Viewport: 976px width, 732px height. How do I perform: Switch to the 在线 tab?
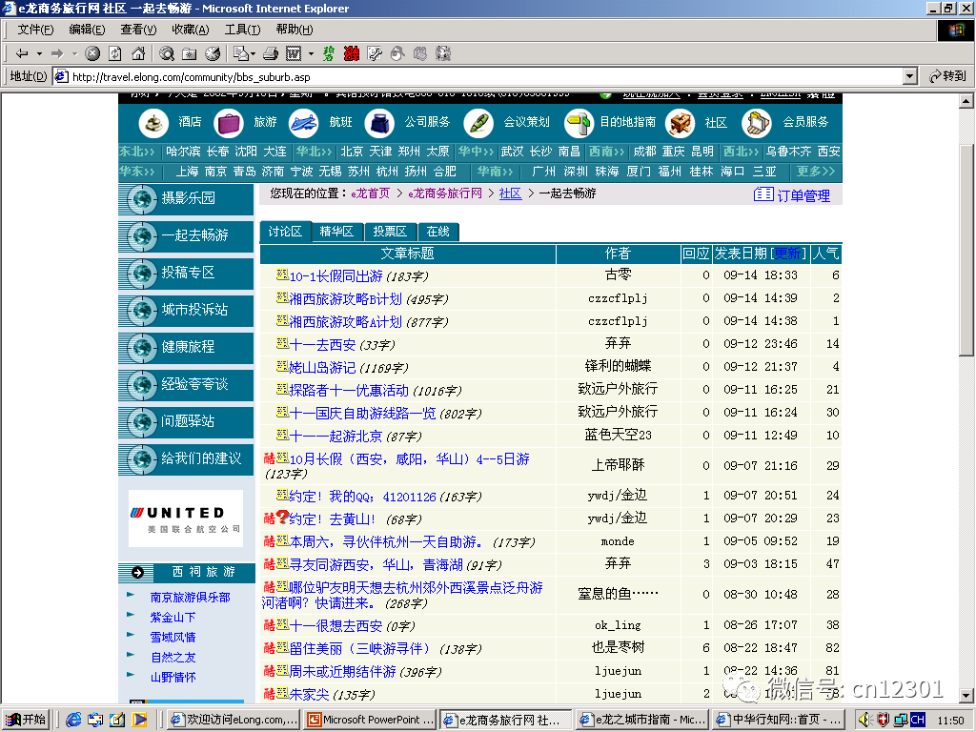[438, 232]
